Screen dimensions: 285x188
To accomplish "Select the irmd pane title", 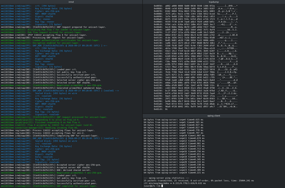I will coord(71,2).
